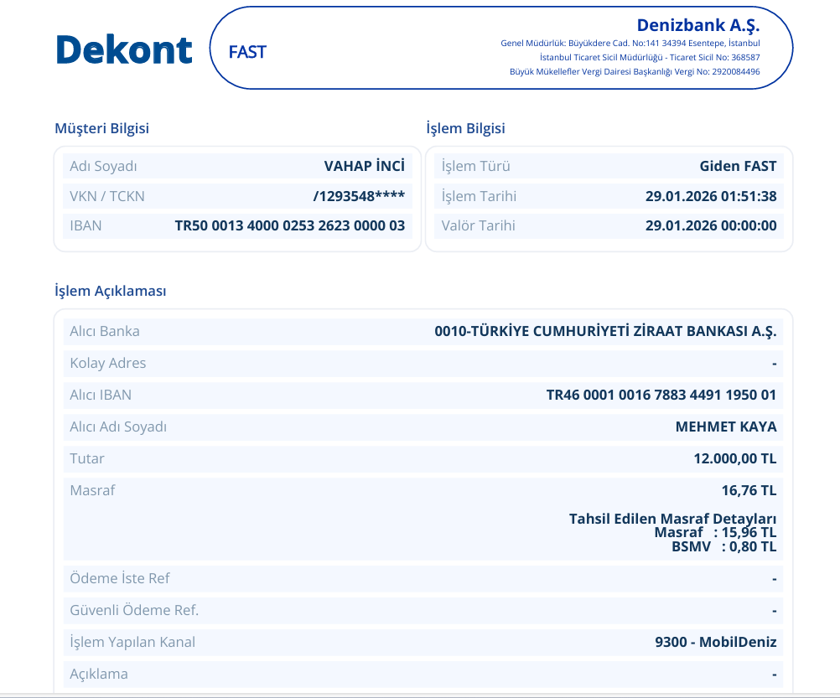Select the total fee 16,76 TL

pos(749,490)
